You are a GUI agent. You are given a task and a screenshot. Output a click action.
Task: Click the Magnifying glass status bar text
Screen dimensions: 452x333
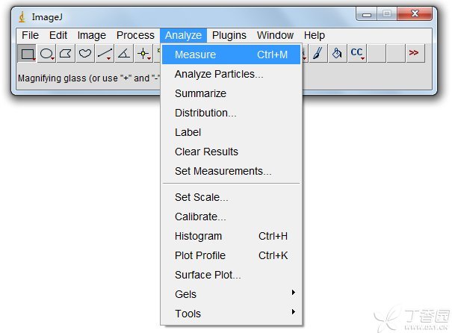coord(89,78)
